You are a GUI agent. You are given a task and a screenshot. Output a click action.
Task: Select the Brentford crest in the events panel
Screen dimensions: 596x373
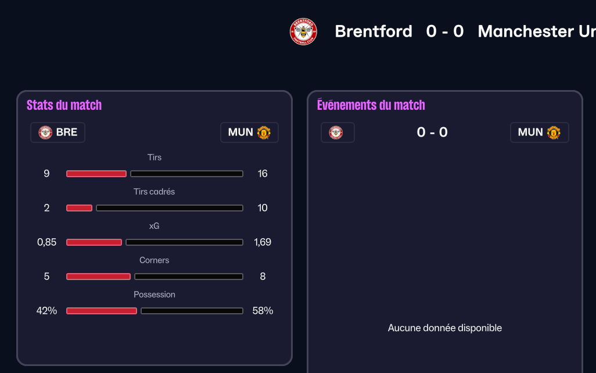point(336,132)
